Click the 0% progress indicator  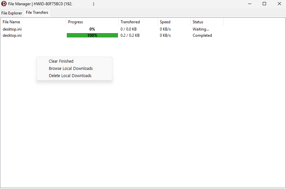92,29
